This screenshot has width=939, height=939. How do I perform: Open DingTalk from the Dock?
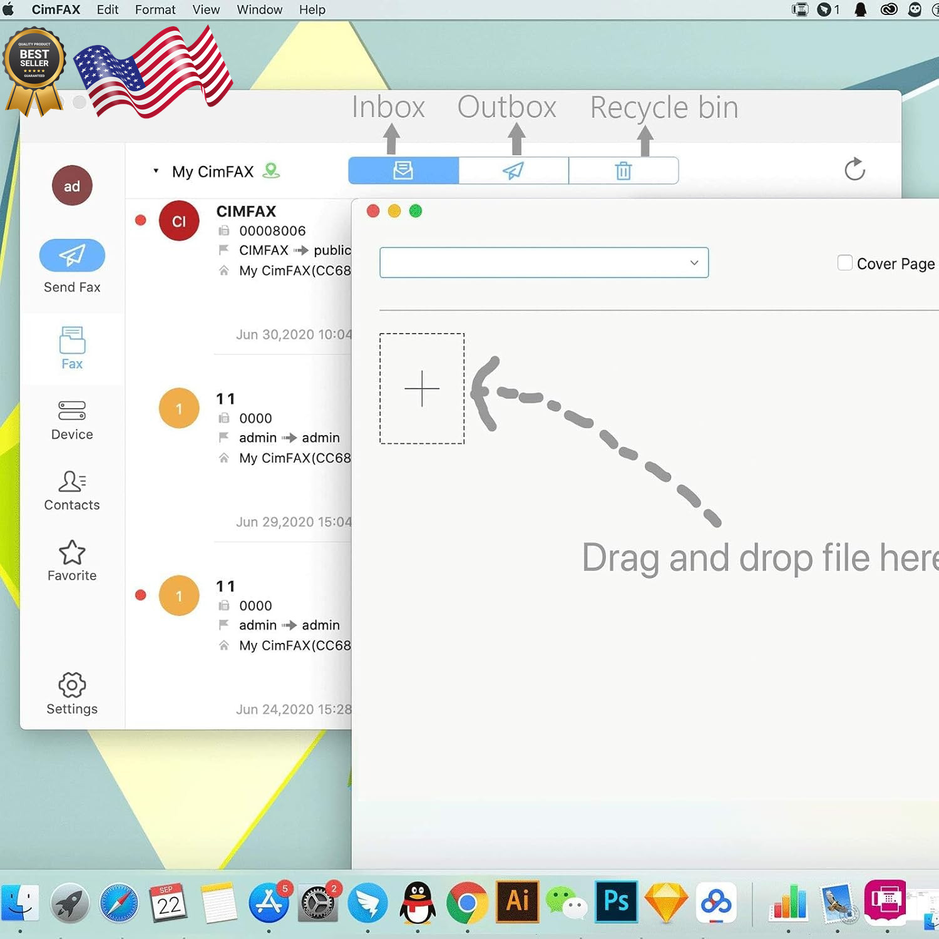tap(367, 903)
